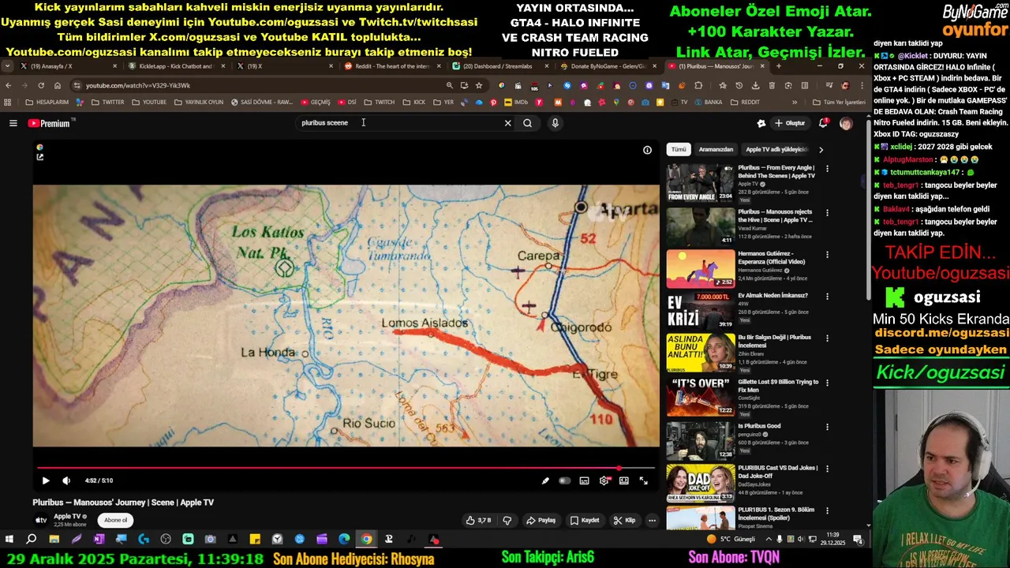Like the video with 3,7 B likes
The width and height of the screenshot is (1010, 568).
coord(478,521)
